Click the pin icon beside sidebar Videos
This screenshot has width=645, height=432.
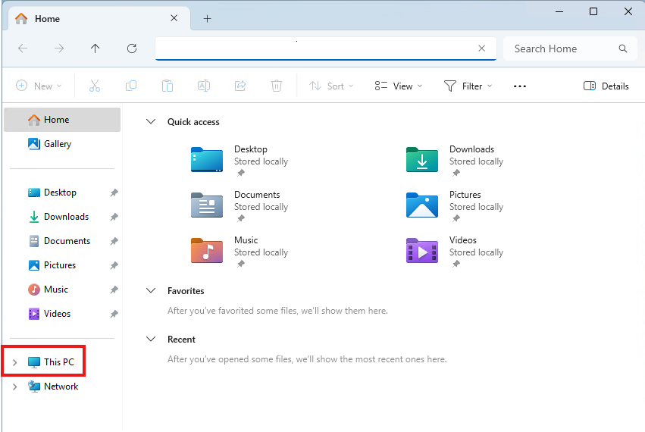114,314
